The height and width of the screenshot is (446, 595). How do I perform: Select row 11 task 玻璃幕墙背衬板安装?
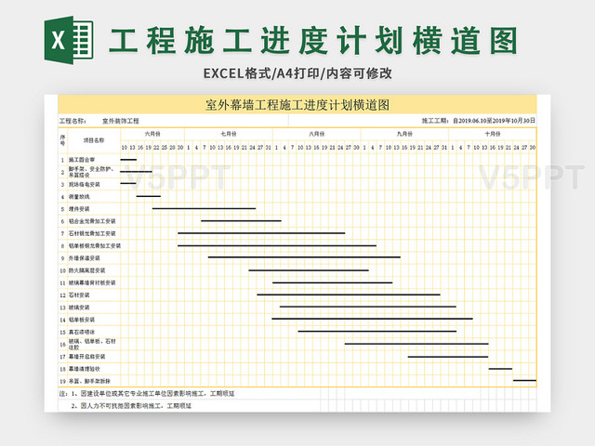pyautogui.click(x=92, y=282)
